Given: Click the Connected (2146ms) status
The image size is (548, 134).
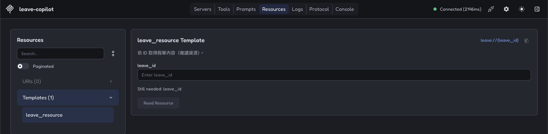Looking at the screenshot, I should click(x=457, y=9).
